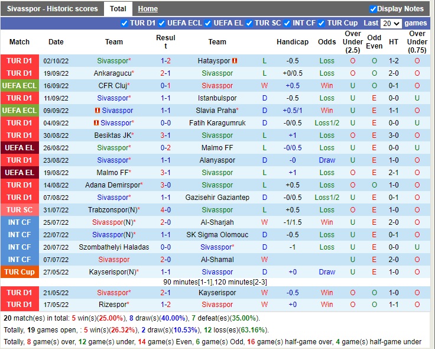The width and height of the screenshot is (435, 349).
Task: Disable the TUR Cup filter checkbox
Action: click(322, 23)
